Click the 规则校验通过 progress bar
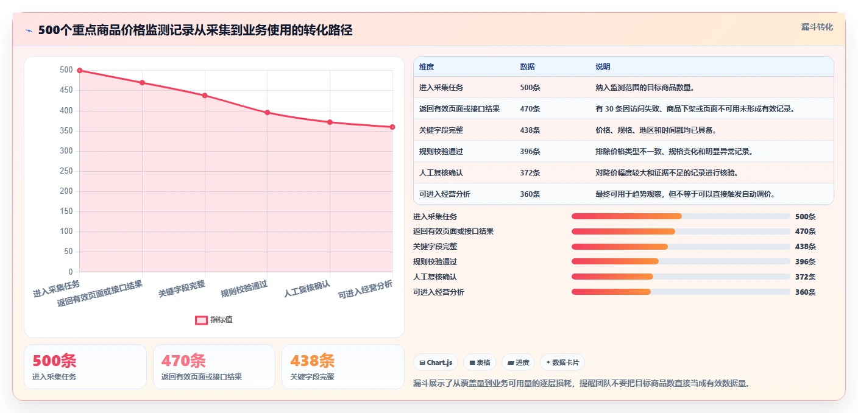858x413 pixels. 681,261
